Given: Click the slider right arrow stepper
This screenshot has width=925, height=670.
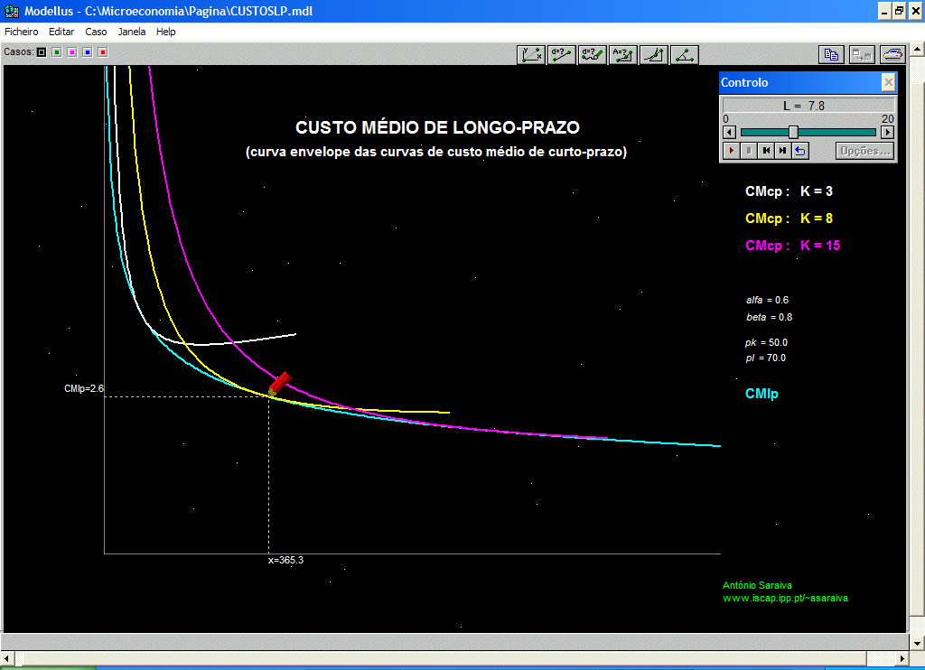Looking at the screenshot, I should coord(888,132).
